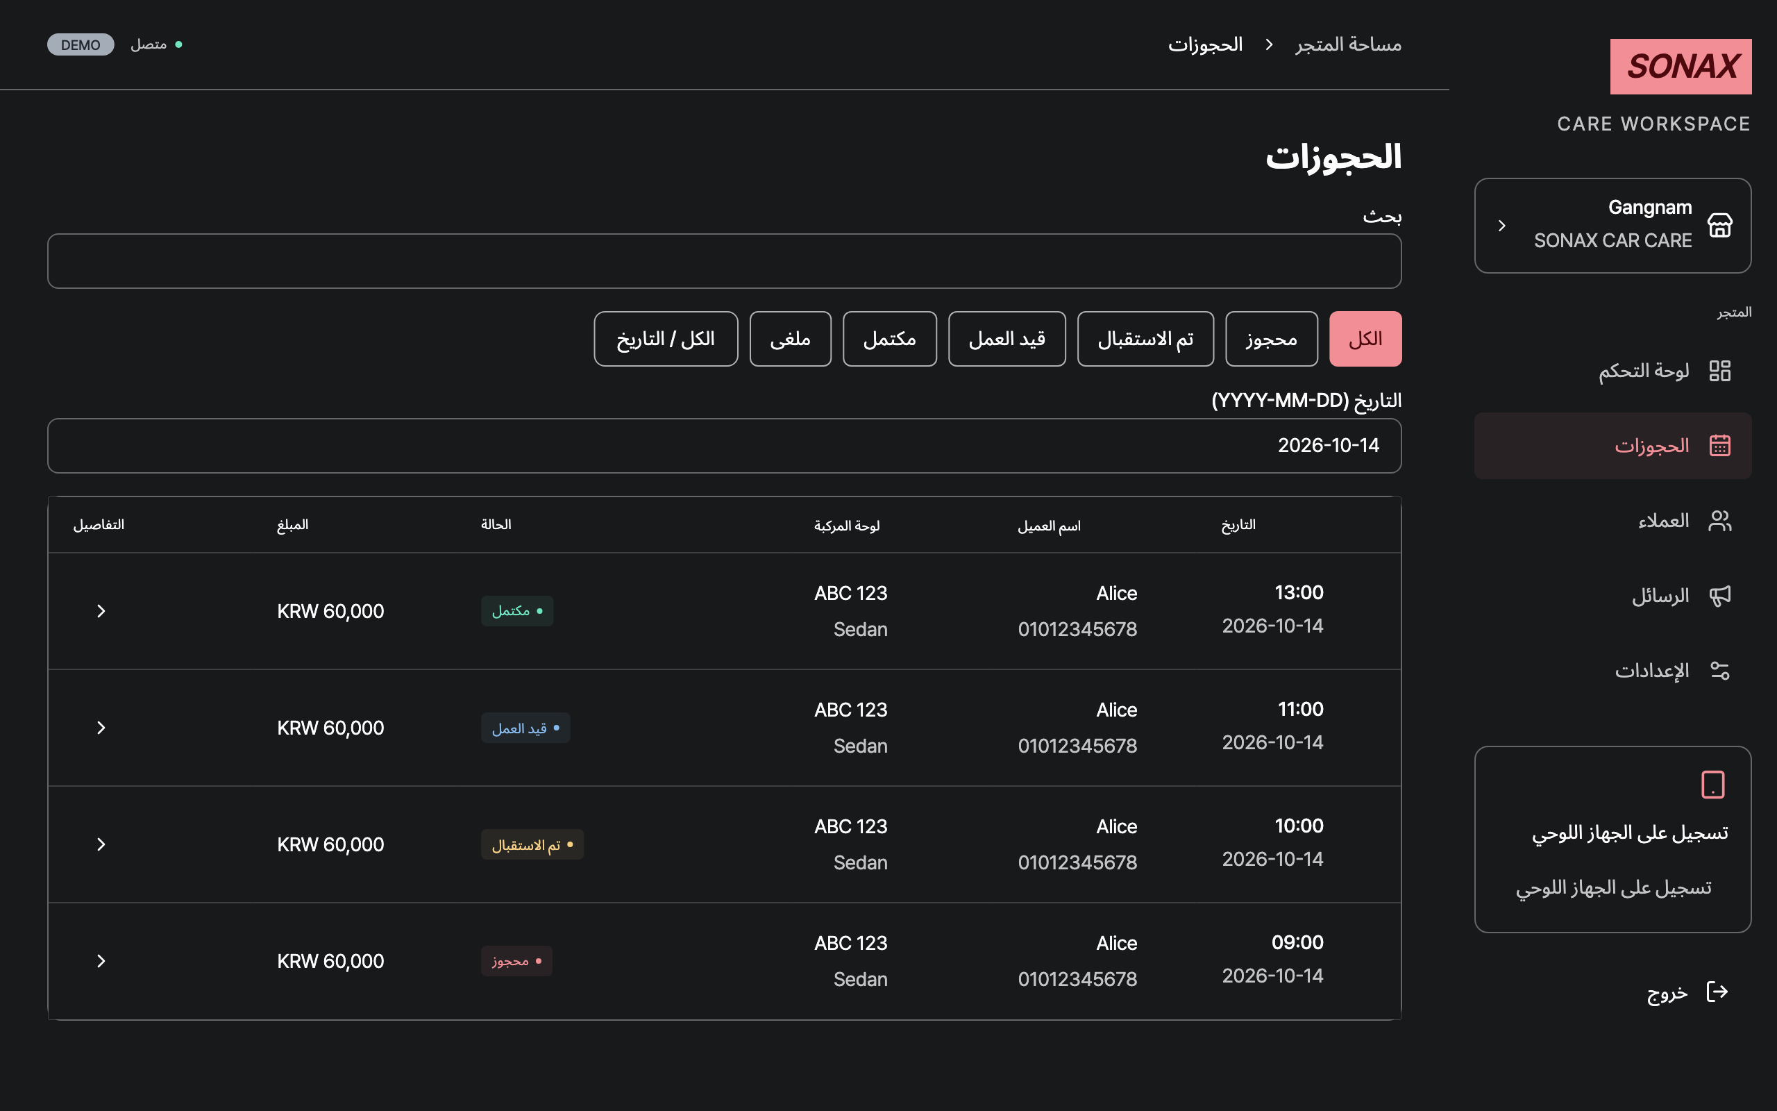
Task: Click the sliders icon for الإعدادات
Action: (1719, 671)
